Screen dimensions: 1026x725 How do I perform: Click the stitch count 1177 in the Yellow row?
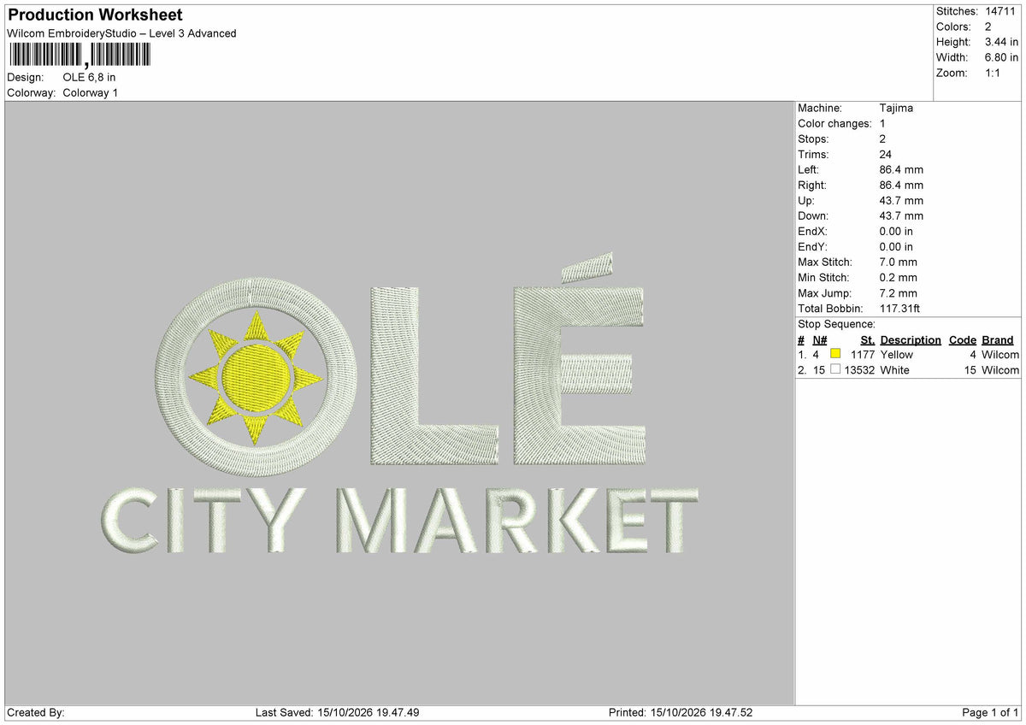pyautogui.click(x=863, y=354)
